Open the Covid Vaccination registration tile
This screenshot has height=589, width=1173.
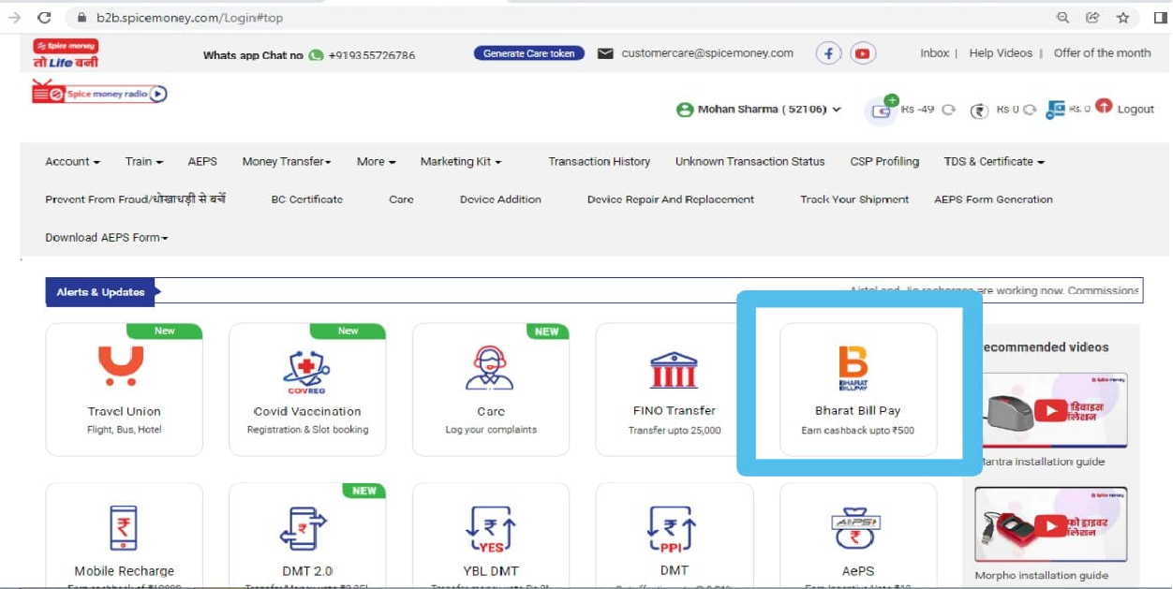point(307,390)
